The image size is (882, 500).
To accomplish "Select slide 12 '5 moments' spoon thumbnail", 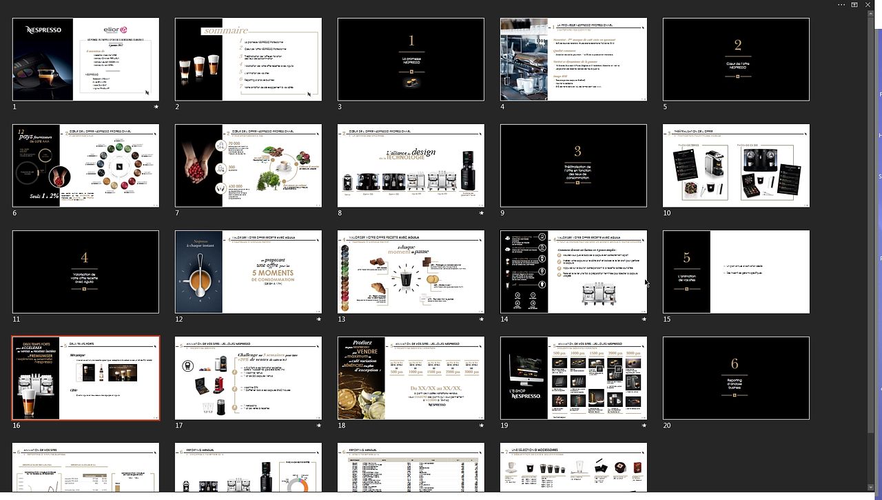I will click(248, 272).
